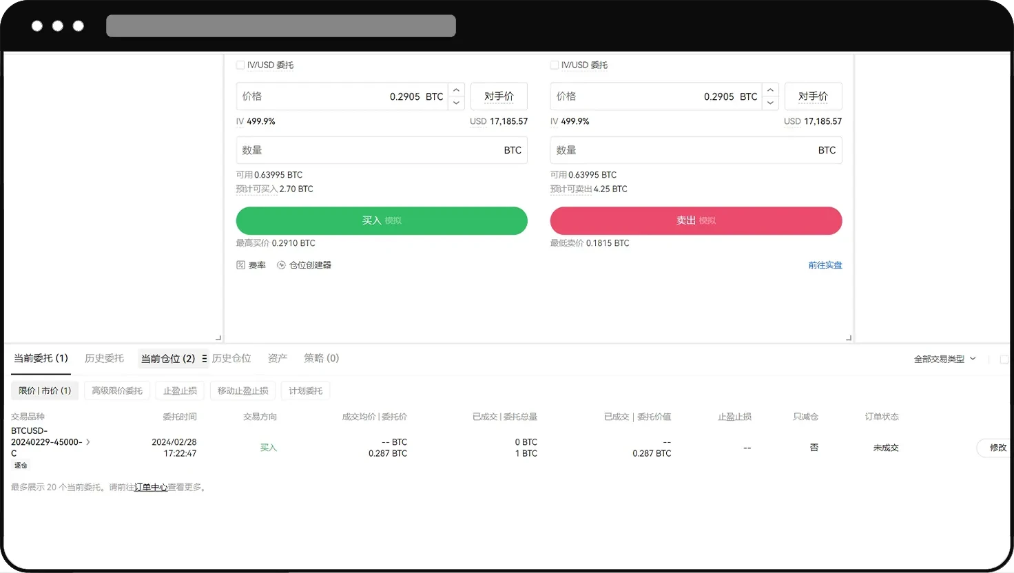
Task: Open the 资产 tab
Action: point(277,358)
